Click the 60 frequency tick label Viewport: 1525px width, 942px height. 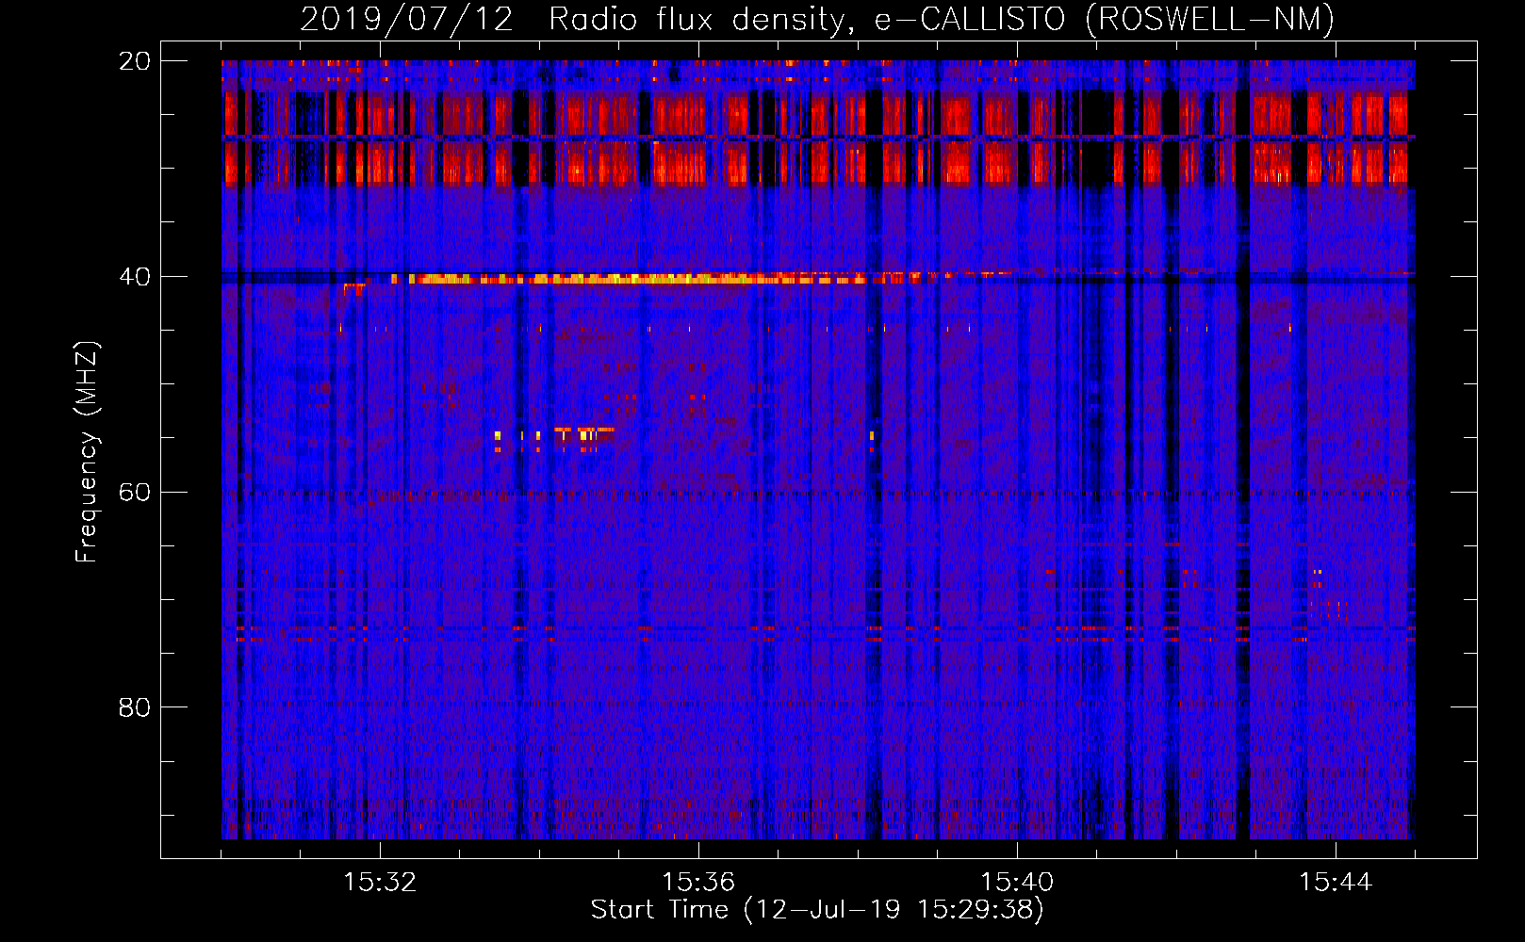click(134, 492)
